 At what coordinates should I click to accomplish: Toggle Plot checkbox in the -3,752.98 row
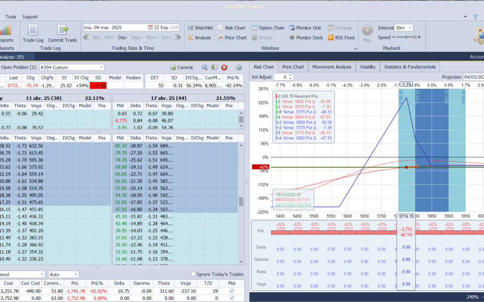(x=232, y=298)
